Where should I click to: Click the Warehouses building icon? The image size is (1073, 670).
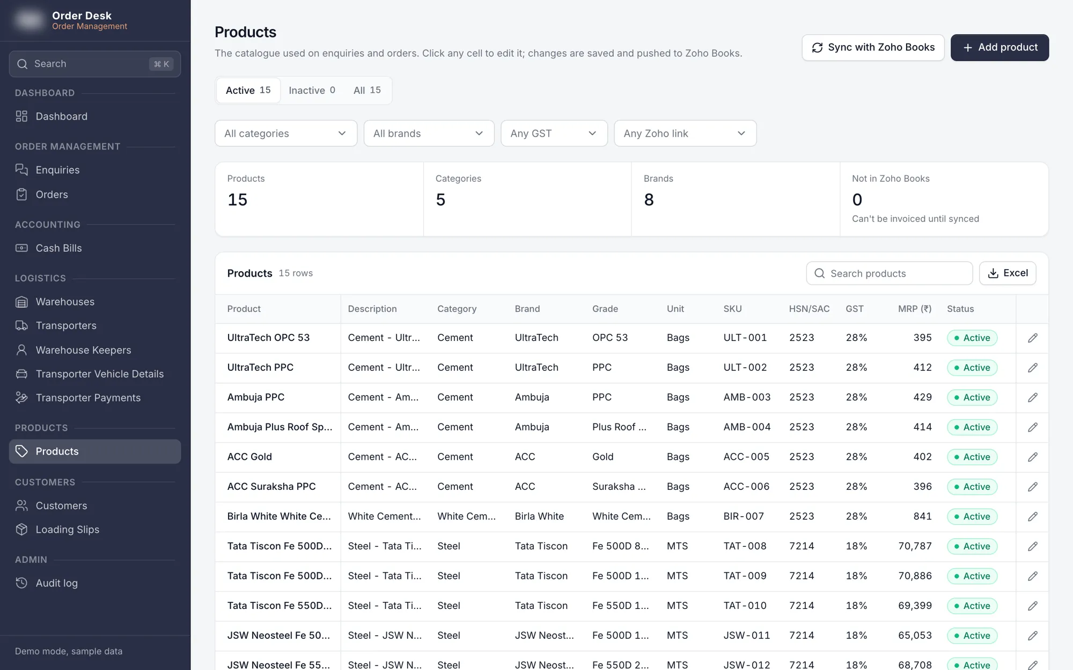click(x=21, y=302)
